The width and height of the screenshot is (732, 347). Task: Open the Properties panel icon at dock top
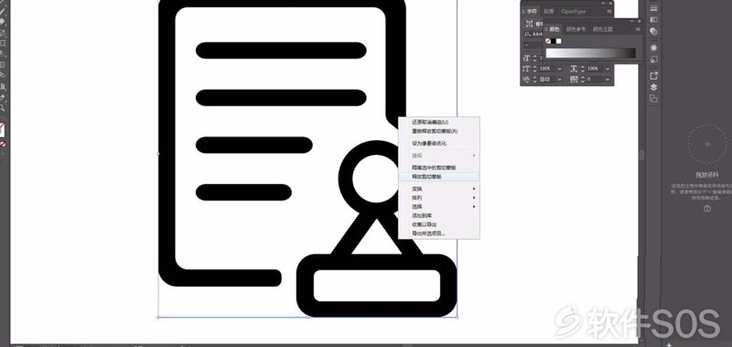[653, 8]
